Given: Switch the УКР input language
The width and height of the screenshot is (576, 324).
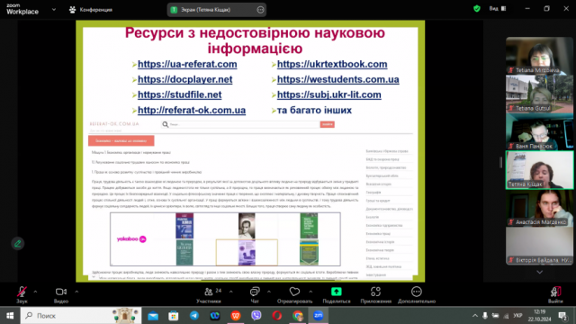Looking at the screenshot, I should pyautogui.click(x=518, y=316).
